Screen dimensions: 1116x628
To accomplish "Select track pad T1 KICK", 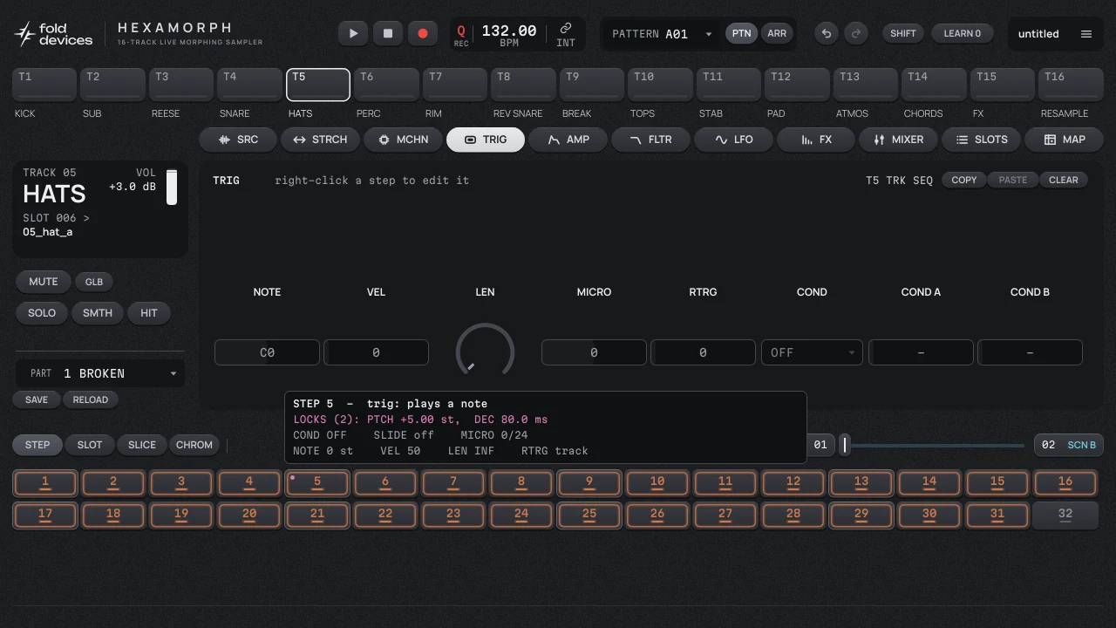I will click(x=44, y=85).
